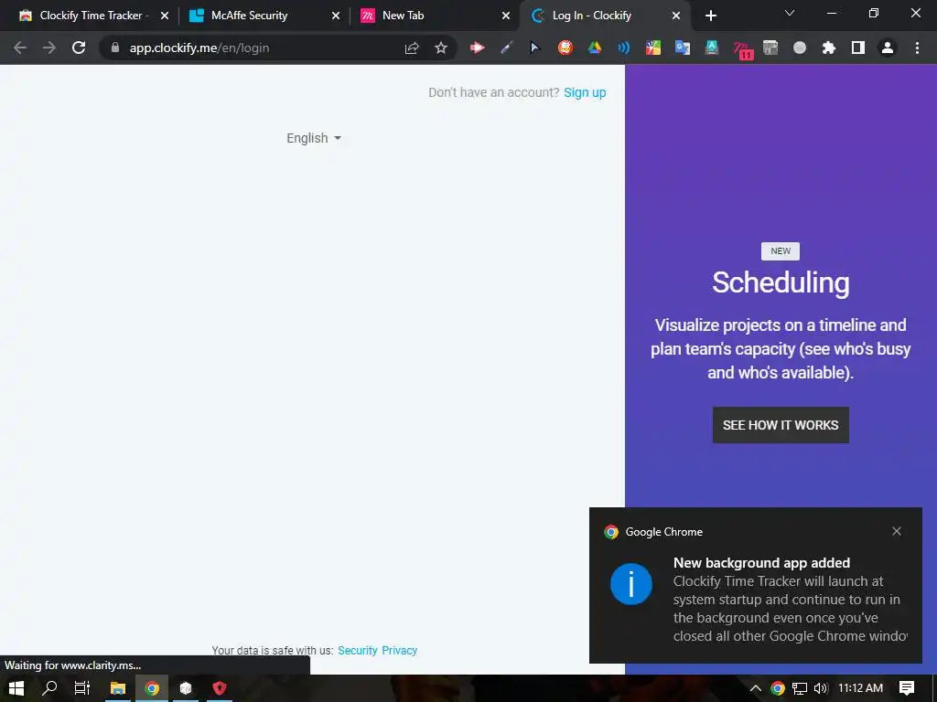The width and height of the screenshot is (937, 702).
Task: Click the white cube app on taskbar
Action: point(186,688)
